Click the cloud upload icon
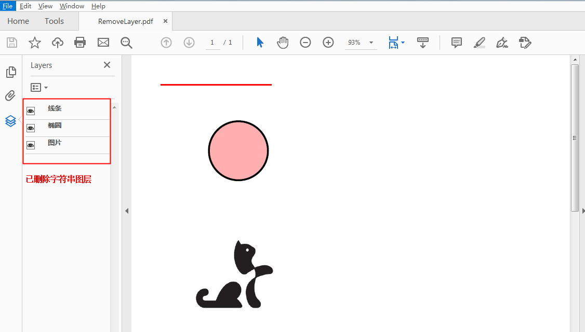Viewport: 585px width, 332px height. point(58,43)
